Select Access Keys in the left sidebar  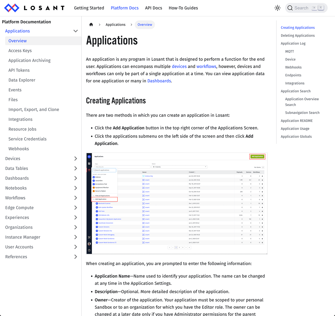click(x=20, y=50)
